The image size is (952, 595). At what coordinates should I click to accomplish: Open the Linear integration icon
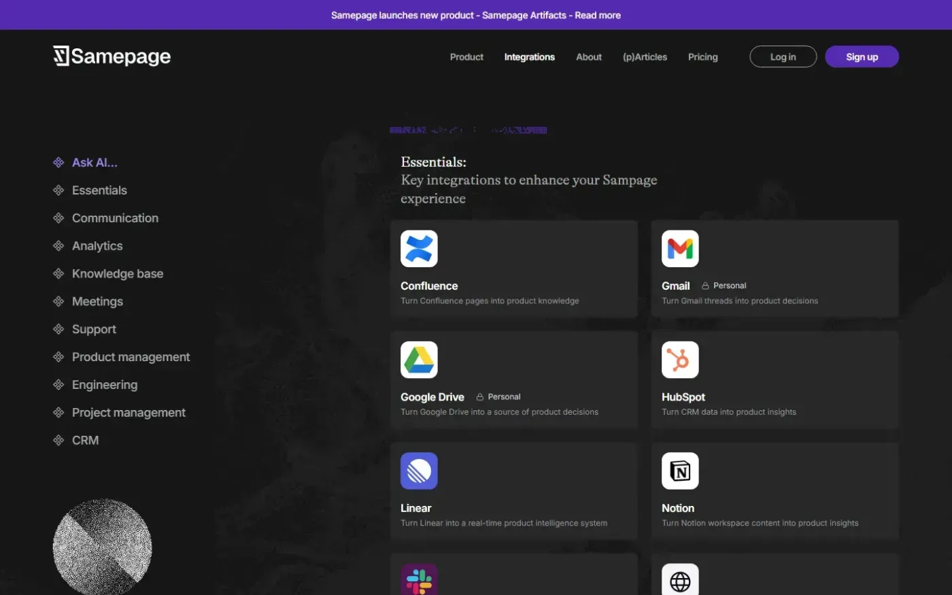pos(419,471)
